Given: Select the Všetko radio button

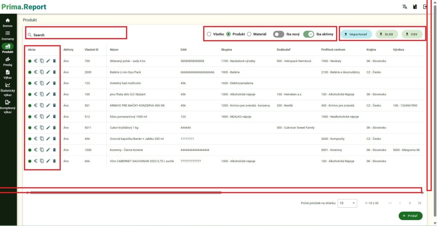Looking at the screenshot, I should [209, 34].
